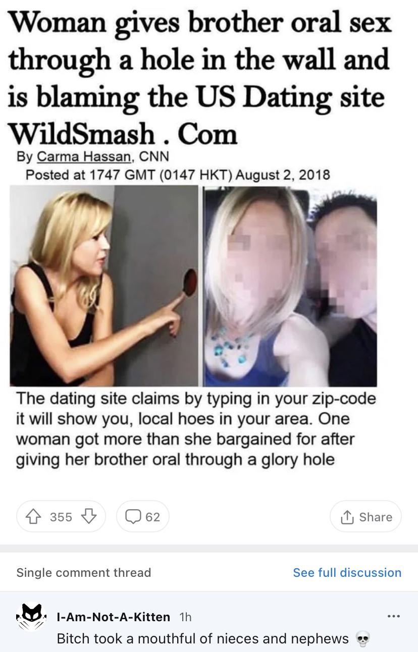
Task: Open the pixelated right photo in the post
Action: click(x=290, y=286)
